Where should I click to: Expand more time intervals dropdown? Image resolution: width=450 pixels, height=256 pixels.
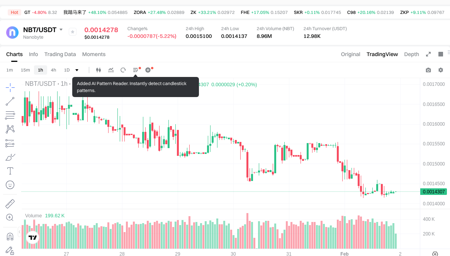point(77,70)
